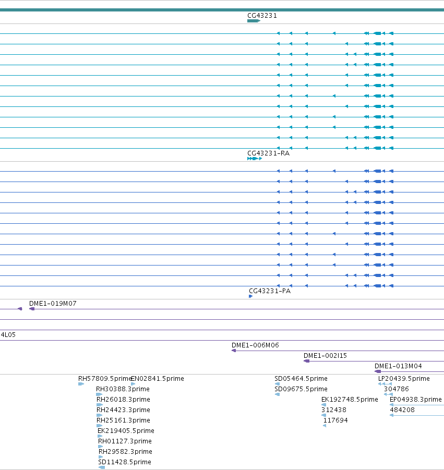
Task: Click the RH01127.3prime EST label
Action: [x=125, y=441]
